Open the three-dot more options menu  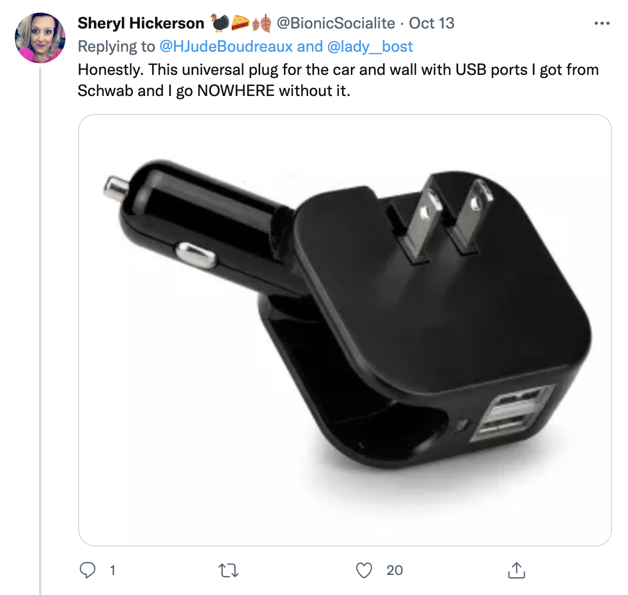(x=602, y=23)
